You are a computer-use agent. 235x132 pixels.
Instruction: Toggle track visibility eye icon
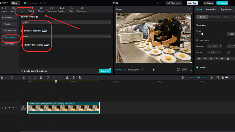click(9, 108)
